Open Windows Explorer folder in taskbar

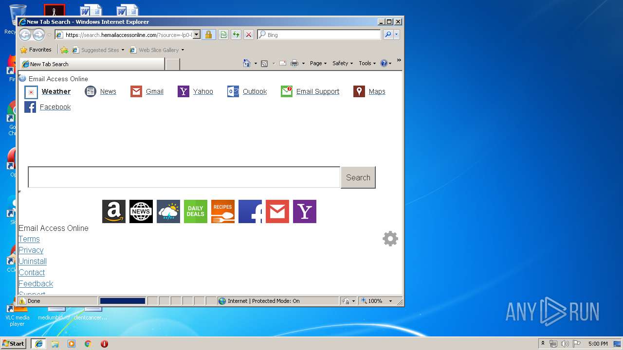coord(55,344)
